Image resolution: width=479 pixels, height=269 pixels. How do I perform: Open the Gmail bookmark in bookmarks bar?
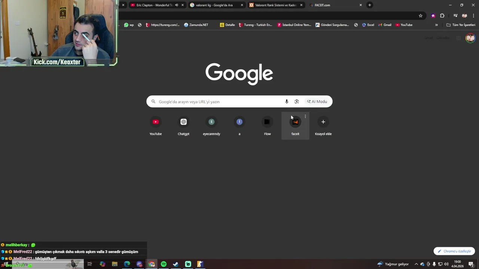click(x=385, y=25)
